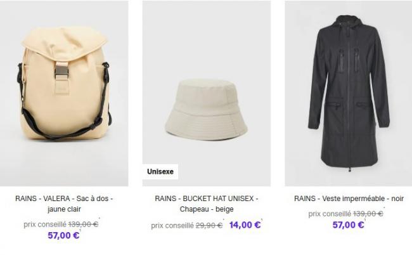Click the crossed-out 139,00 € under the backpack
Viewport: 412px width, 255px height.
pyautogui.click(x=83, y=225)
